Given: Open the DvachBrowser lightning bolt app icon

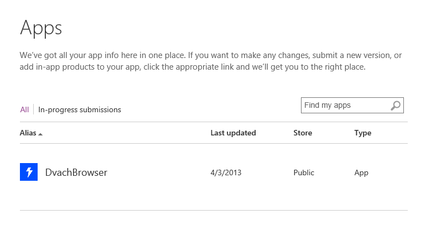Looking at the screenshot, I should pyautogui.click(x=29, y=172).
